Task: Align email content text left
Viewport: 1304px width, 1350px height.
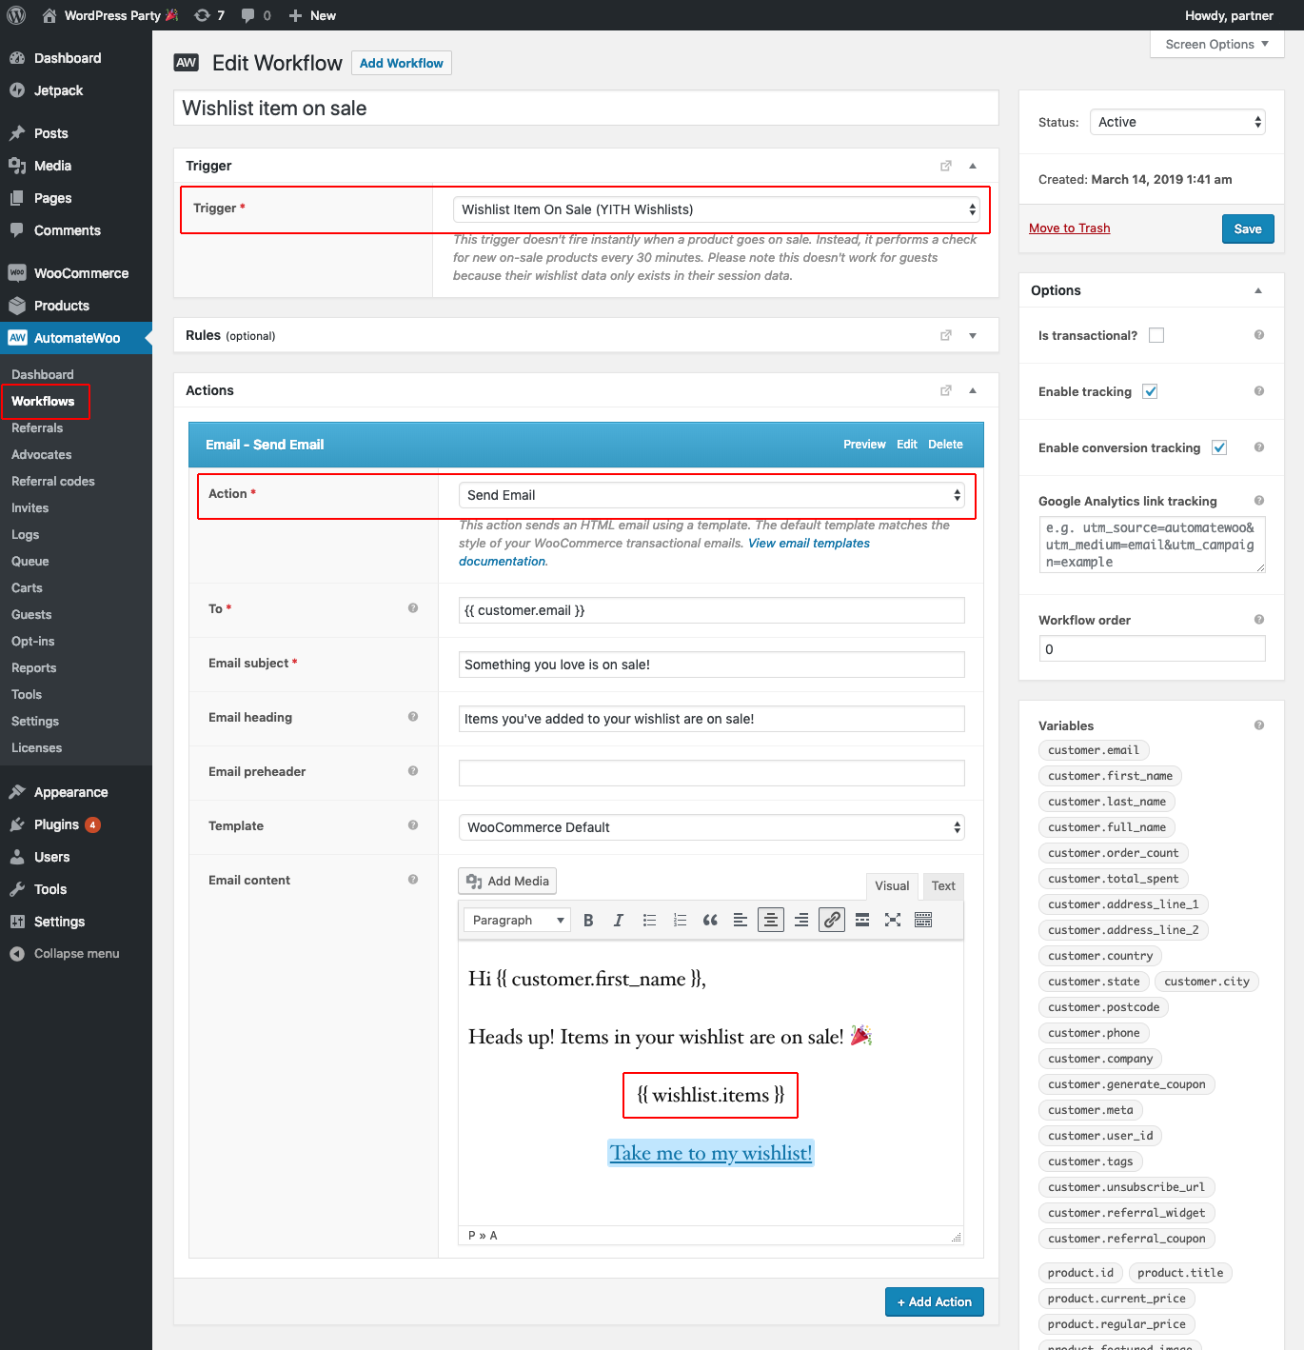Action: click(x=741, y=920)
